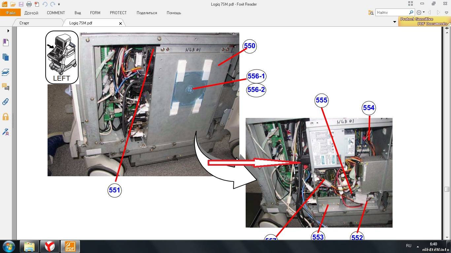Open the Comments panel in sidebar

pos(6,87)
